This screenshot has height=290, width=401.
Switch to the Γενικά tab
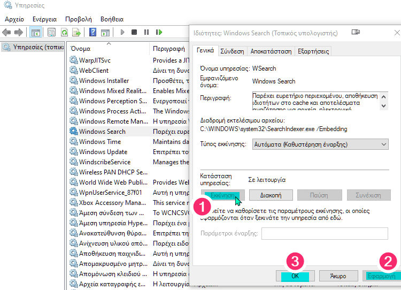coord(205,50)
